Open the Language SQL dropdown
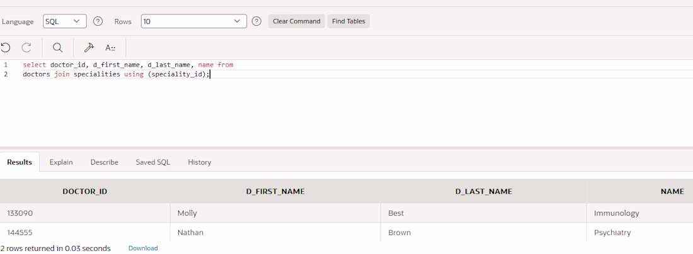The width and height of the screenshot is (693, 254). pyautogui.click(x=64, y=21)
